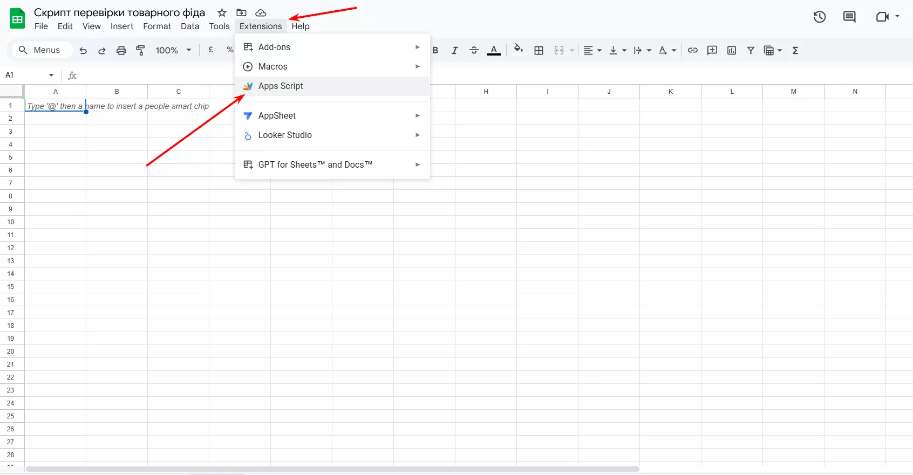
Task: Open version history clock icon
Action: coord(819,17)
